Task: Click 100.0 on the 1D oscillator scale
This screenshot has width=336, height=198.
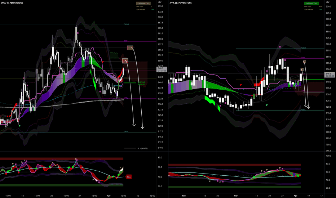Action: (328, 156)
